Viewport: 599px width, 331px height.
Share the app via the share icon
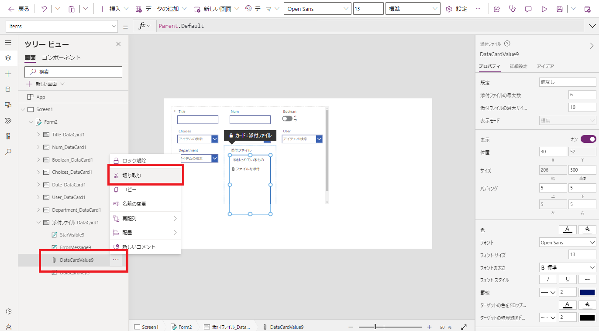[496, 9]
